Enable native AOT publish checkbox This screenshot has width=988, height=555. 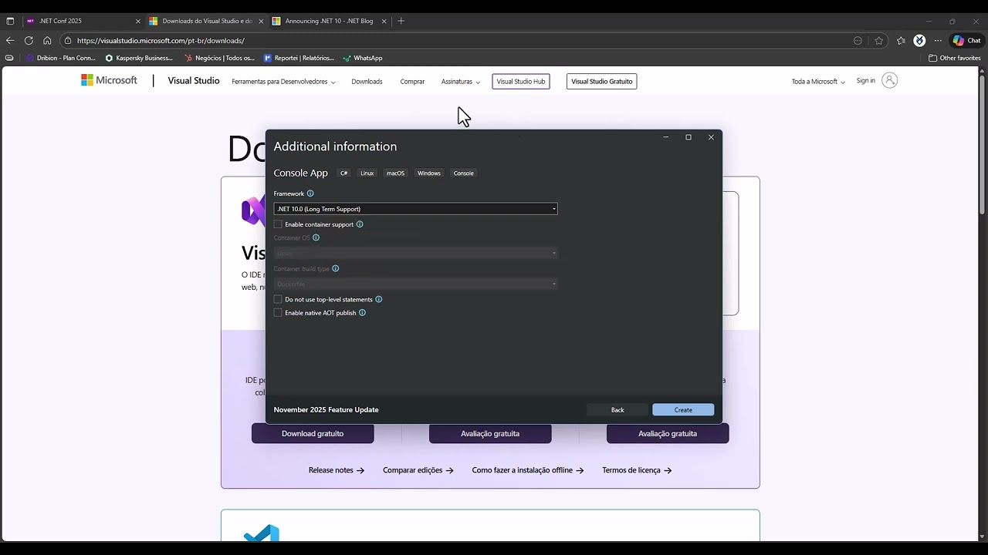point(278,313)
